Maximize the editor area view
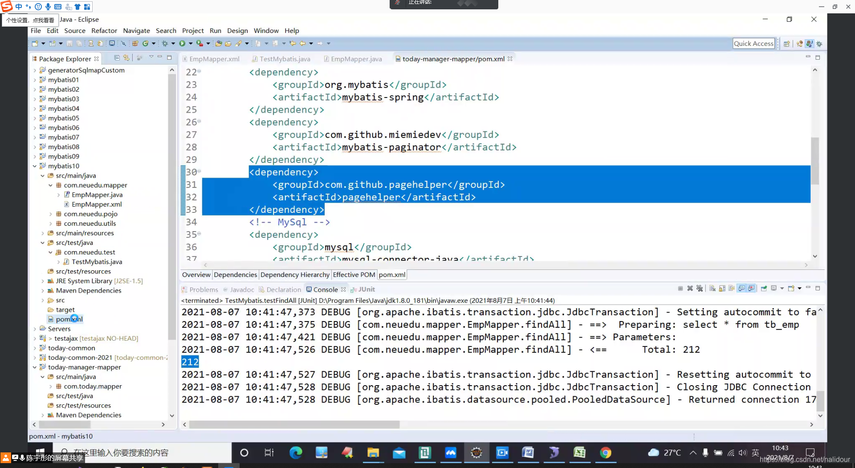The height and width of the screenshot is (468, 855). pyautogui.click(x=818, y=57)
